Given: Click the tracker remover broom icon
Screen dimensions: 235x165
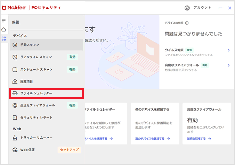Looking at the screenshot, I should pos(15,138).
